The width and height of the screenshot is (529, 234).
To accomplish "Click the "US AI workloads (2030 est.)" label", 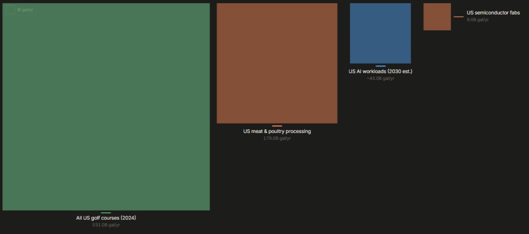I will pos(380,72).
